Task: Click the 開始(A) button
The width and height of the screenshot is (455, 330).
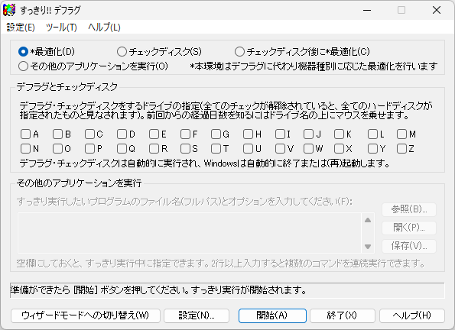Action: tap(272, 315)
